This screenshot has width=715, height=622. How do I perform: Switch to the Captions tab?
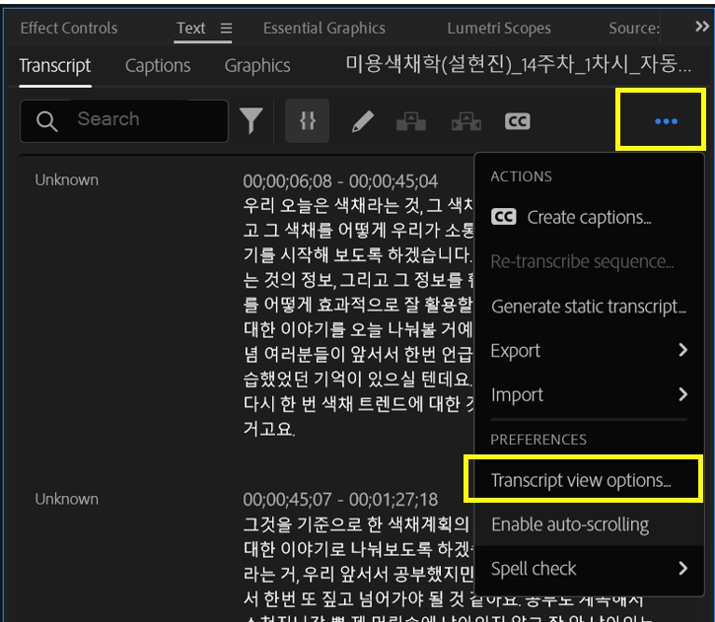point(158,66)
